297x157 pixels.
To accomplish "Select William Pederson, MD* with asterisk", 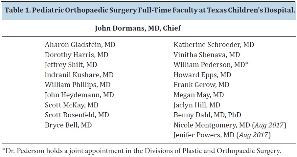I will (x=211, y=65).
